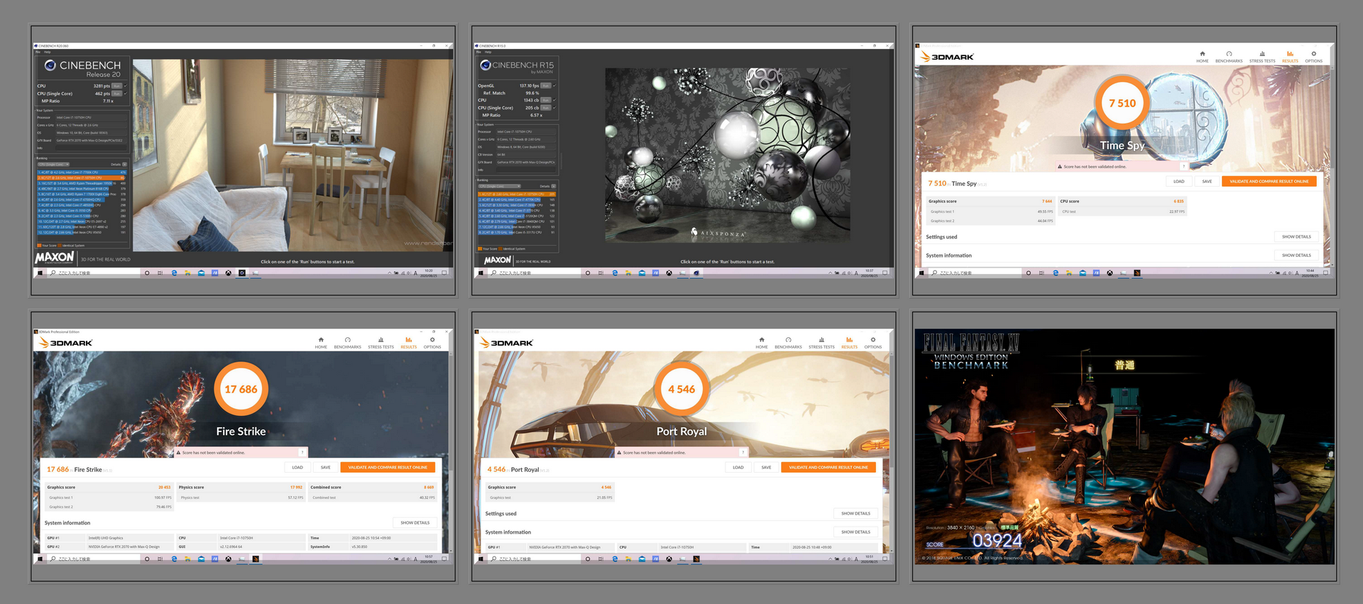This screenshot has width=1363, height=604.
Task: Open ranking type dropdown in Cinebench R20
Action: tap(53, 165)
